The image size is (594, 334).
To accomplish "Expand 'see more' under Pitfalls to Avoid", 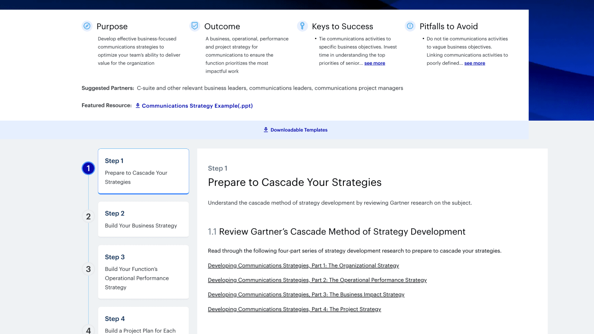I will 474,63.
